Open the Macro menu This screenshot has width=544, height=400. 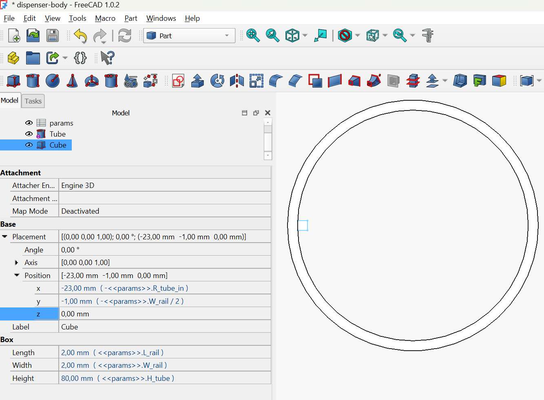(x=105, y=18)
